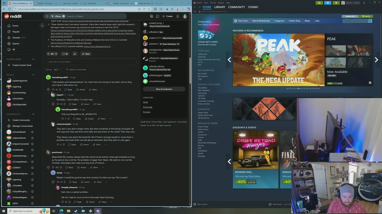The width and height of the screenshot is (382, 214).
Task: Open the Friends menu in Steam
Action: (213, 3)
